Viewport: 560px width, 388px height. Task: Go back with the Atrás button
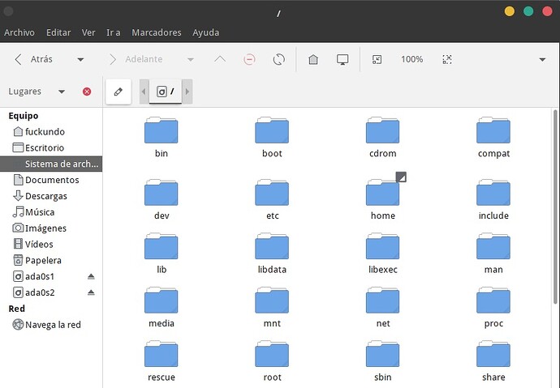coord(33,59)
